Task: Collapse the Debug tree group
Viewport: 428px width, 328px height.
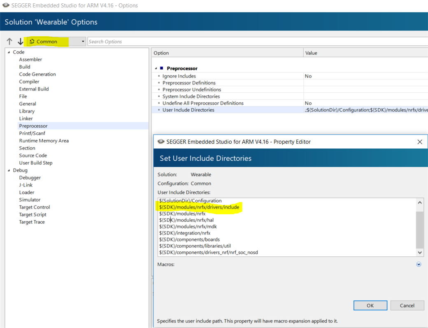Action: click(x=9, y=170)
